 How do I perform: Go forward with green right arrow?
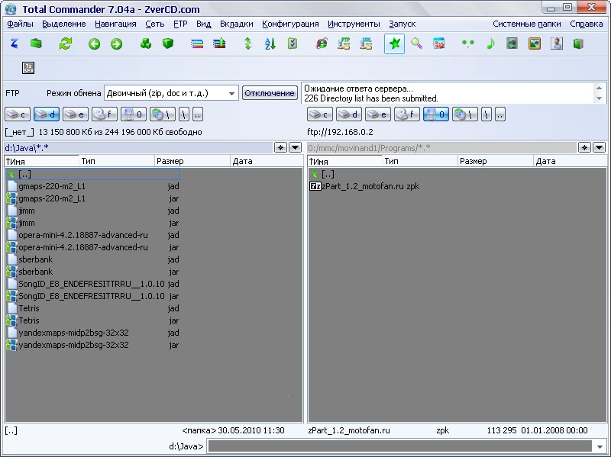(x=116, y=43)
